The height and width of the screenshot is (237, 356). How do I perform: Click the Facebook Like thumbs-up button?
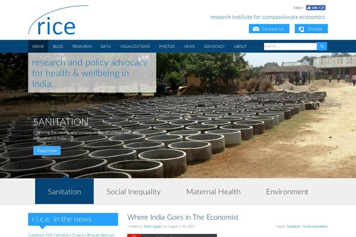click(316, 8)
